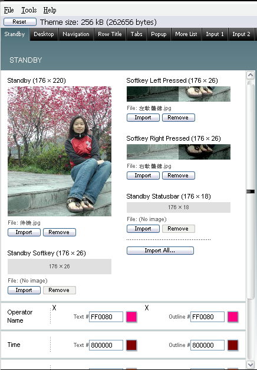Click Softkey Left Pressed image preview
The width and height of the screenshot is (257, 370).
point(179,94)
